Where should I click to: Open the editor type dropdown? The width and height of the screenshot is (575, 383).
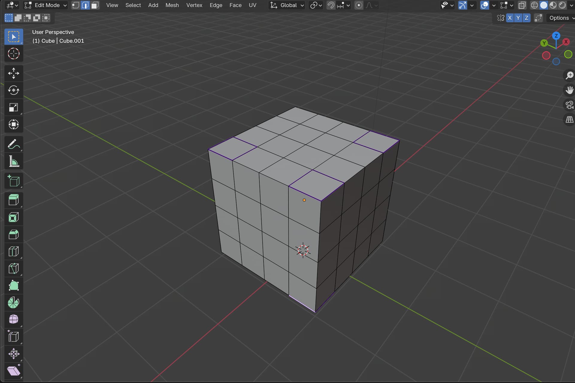pos(12,5)
